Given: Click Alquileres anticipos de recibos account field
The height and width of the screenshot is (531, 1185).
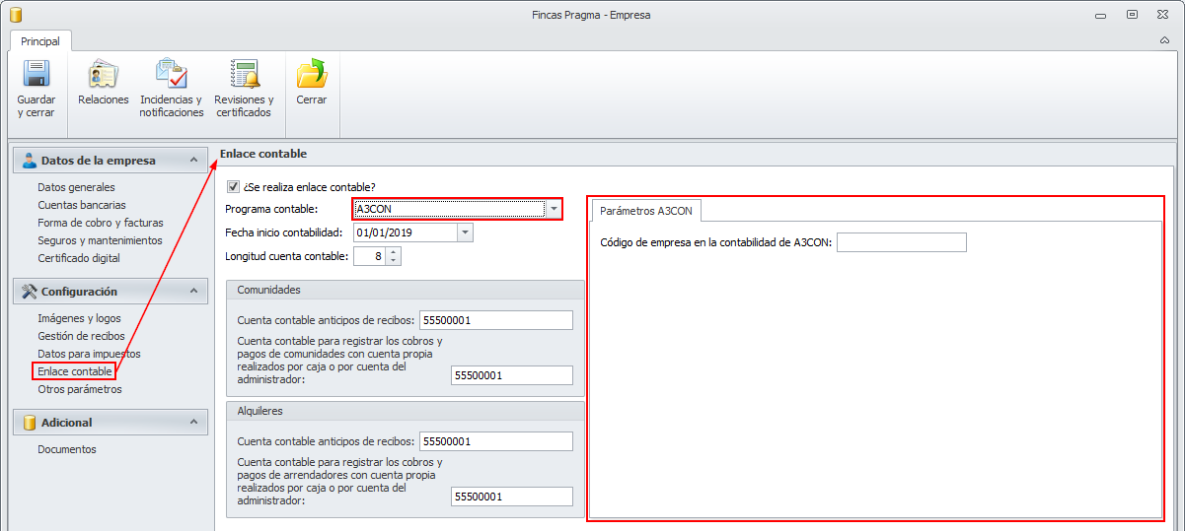Looking at the screenshot, I should pyautogui.click(x=496, y=441).
